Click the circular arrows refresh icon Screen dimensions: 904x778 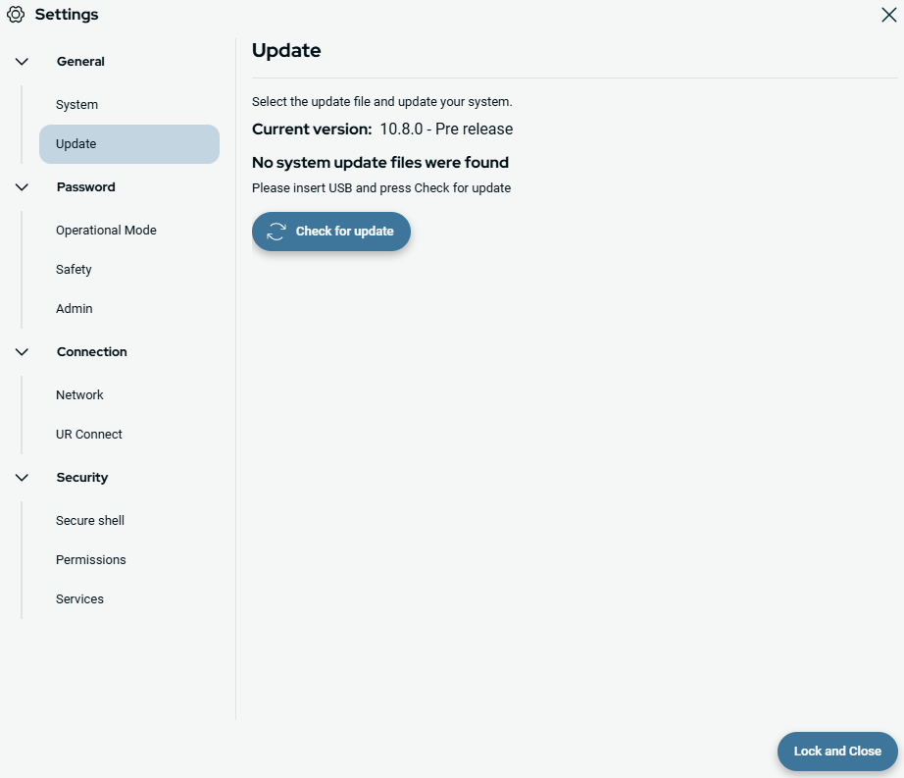click(x=276, y=232)
